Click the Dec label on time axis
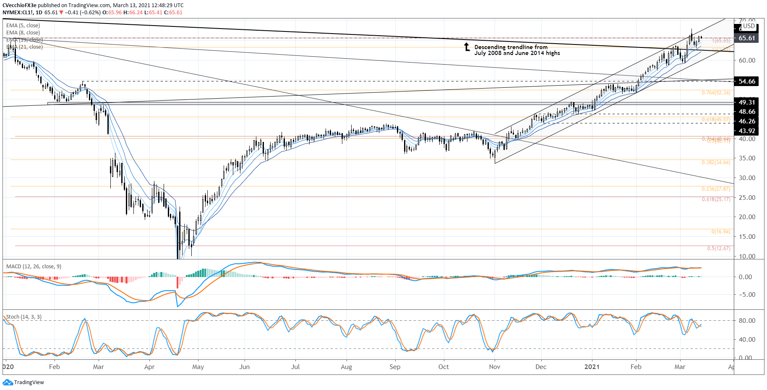The height and width of the screenshot is (390, 767). coord(541,367)
